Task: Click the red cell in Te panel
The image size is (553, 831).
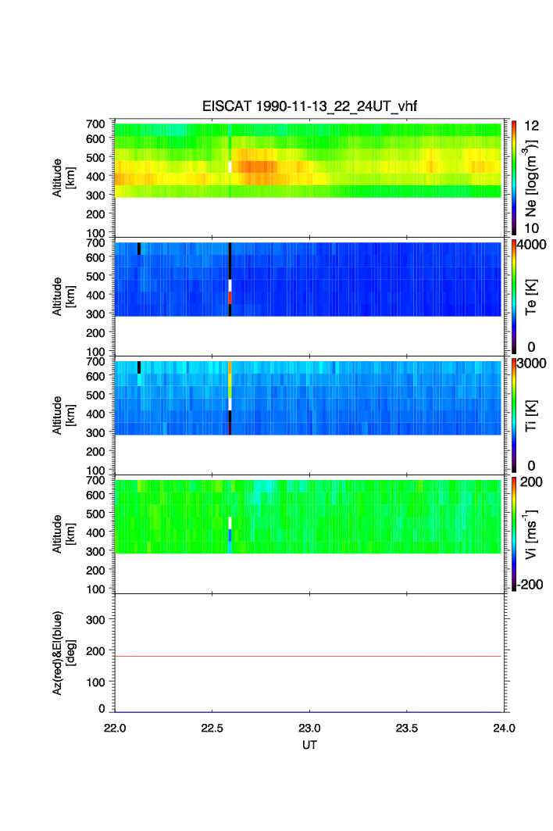Action: 230,298
